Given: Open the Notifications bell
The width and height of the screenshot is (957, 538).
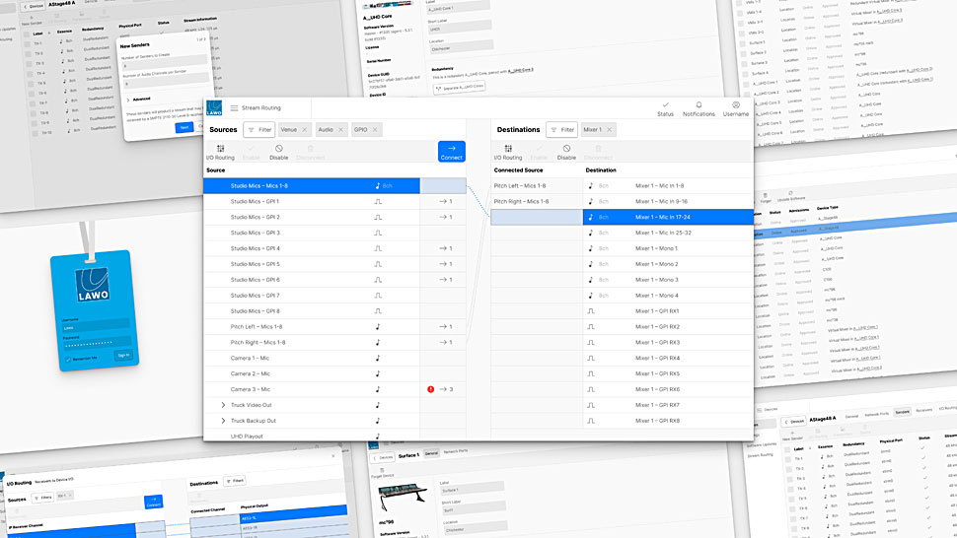Looking at the screenshot, I should [699, 109].
